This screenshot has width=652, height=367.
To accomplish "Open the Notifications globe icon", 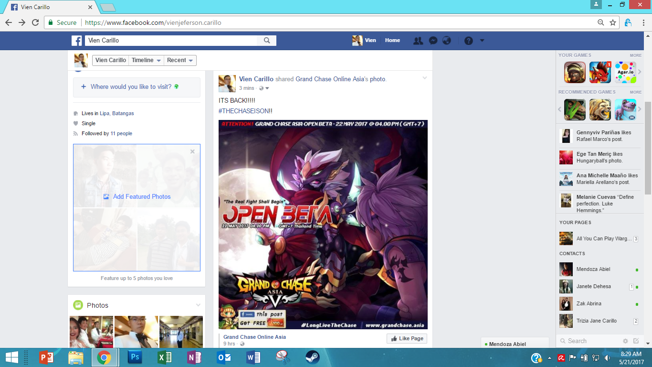I will [x=447, y=41].
